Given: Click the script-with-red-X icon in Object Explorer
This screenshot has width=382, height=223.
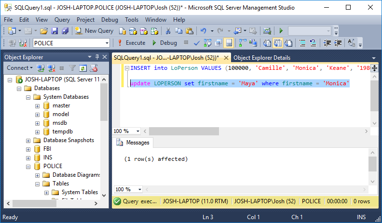Looking at the screenshot, I should coord(94,68).
